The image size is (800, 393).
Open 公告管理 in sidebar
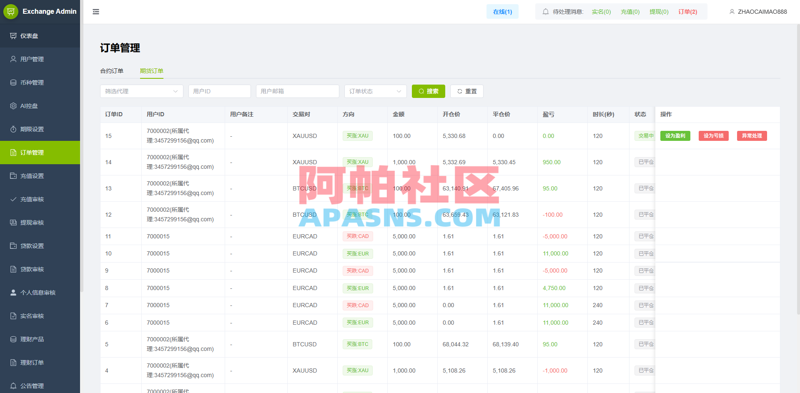(x=40, y=385)
